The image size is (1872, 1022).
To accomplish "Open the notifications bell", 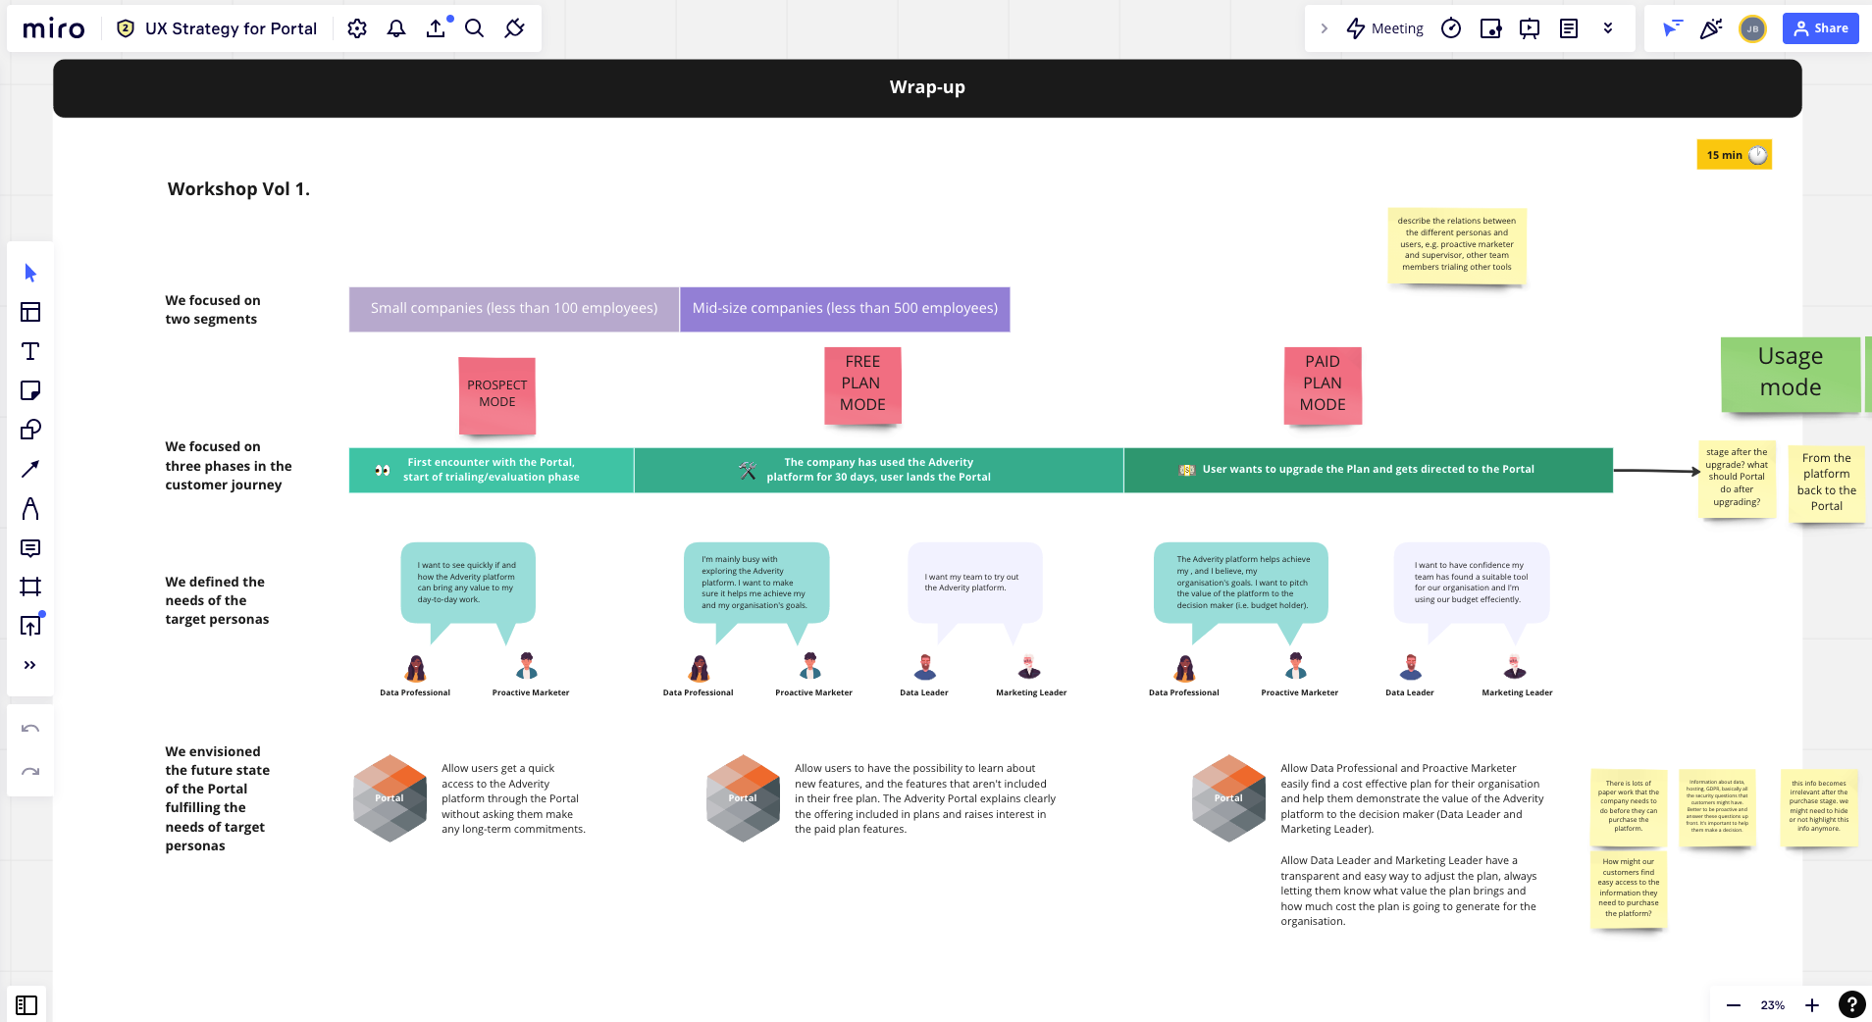I will pos(396,28).
